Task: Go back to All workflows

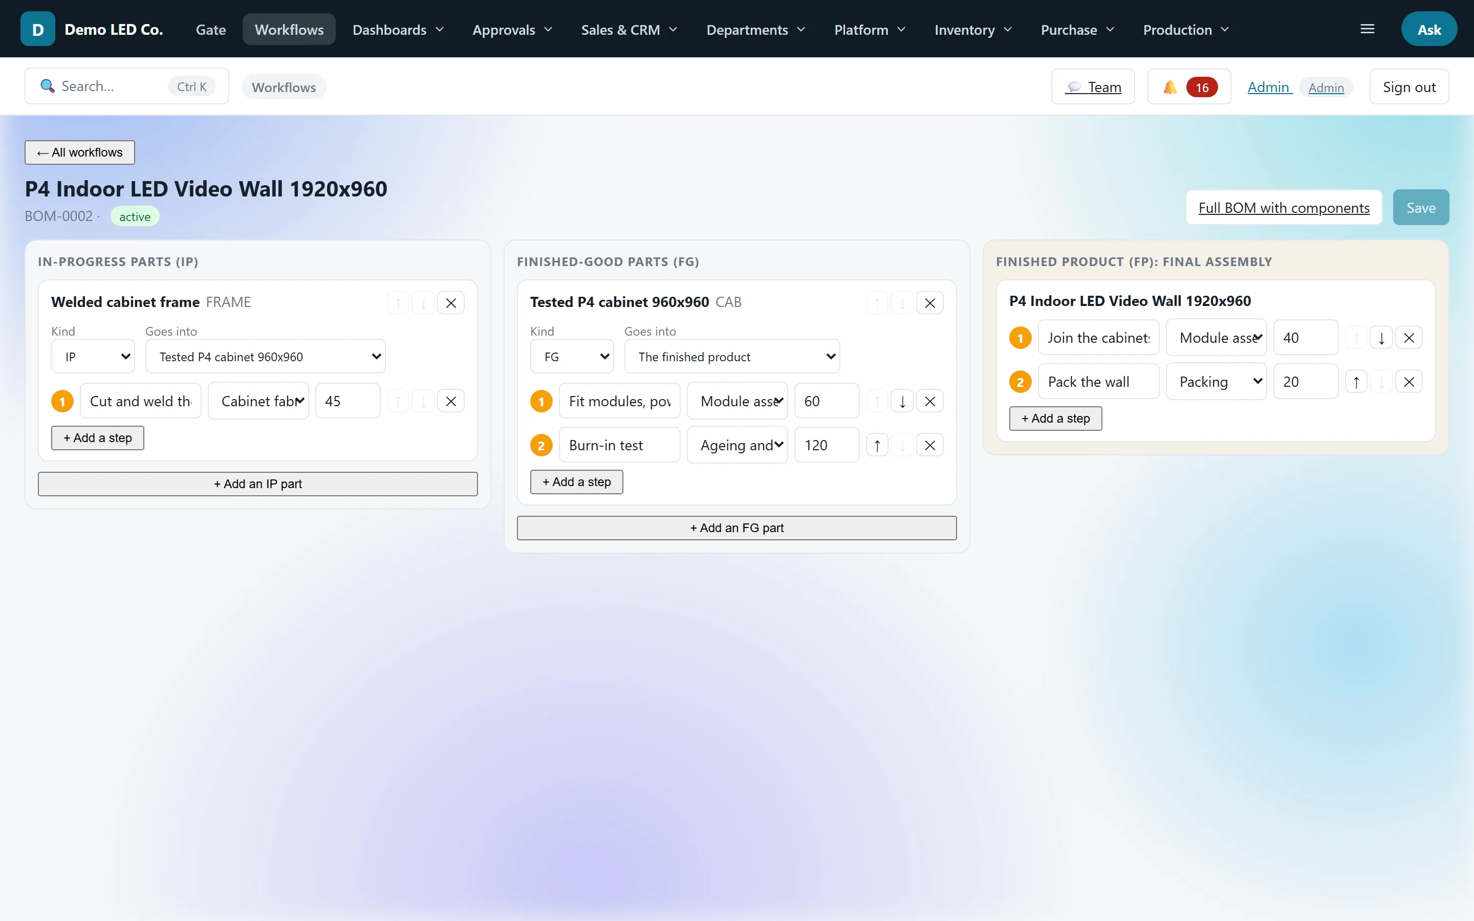Action: pyautogui.click(x=80, y=152)
